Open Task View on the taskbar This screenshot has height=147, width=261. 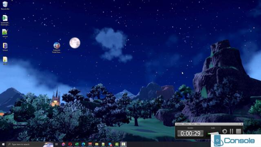pyautogui.click(x=57, y=144)
